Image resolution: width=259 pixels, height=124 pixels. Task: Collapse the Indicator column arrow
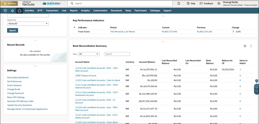74,27
